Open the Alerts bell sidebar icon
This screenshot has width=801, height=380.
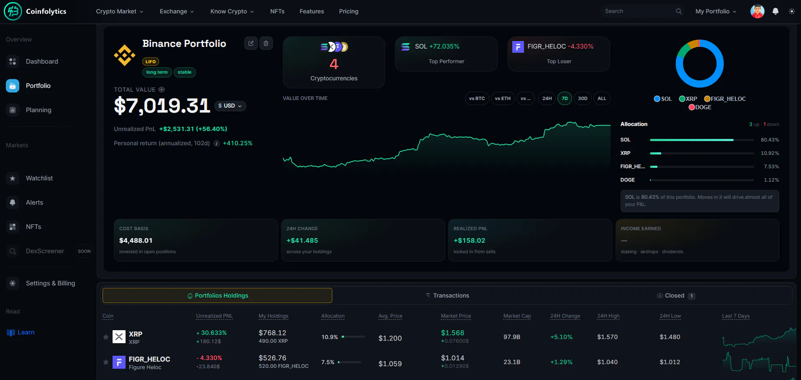coord(13,203)
